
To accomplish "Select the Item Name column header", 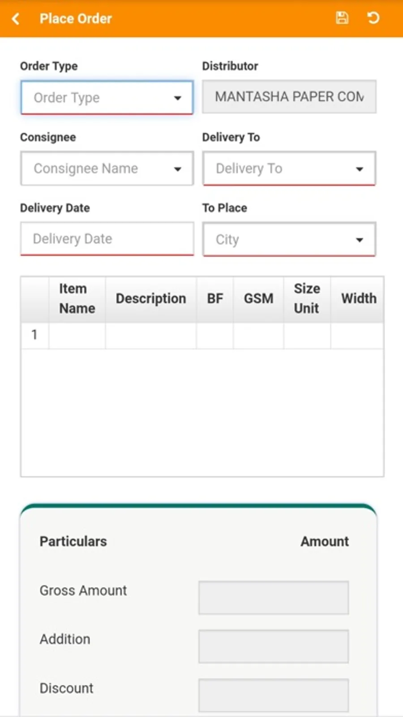I will coord(77,299).
